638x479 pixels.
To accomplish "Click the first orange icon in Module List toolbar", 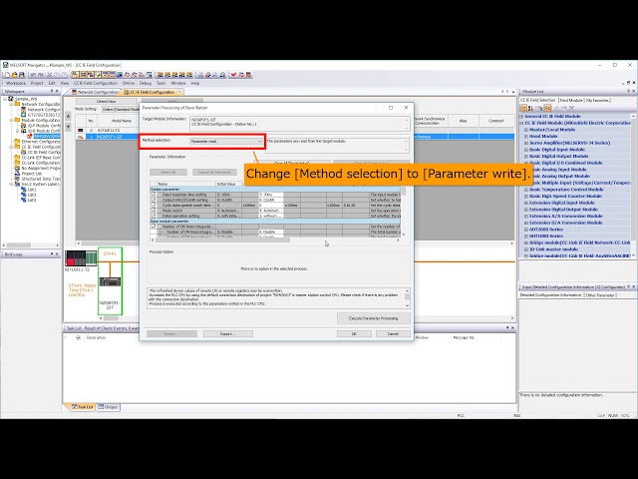I will click(523, 108).
